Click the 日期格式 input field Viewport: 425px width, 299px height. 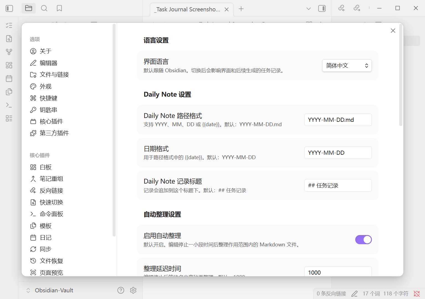(x=338, y=153)
